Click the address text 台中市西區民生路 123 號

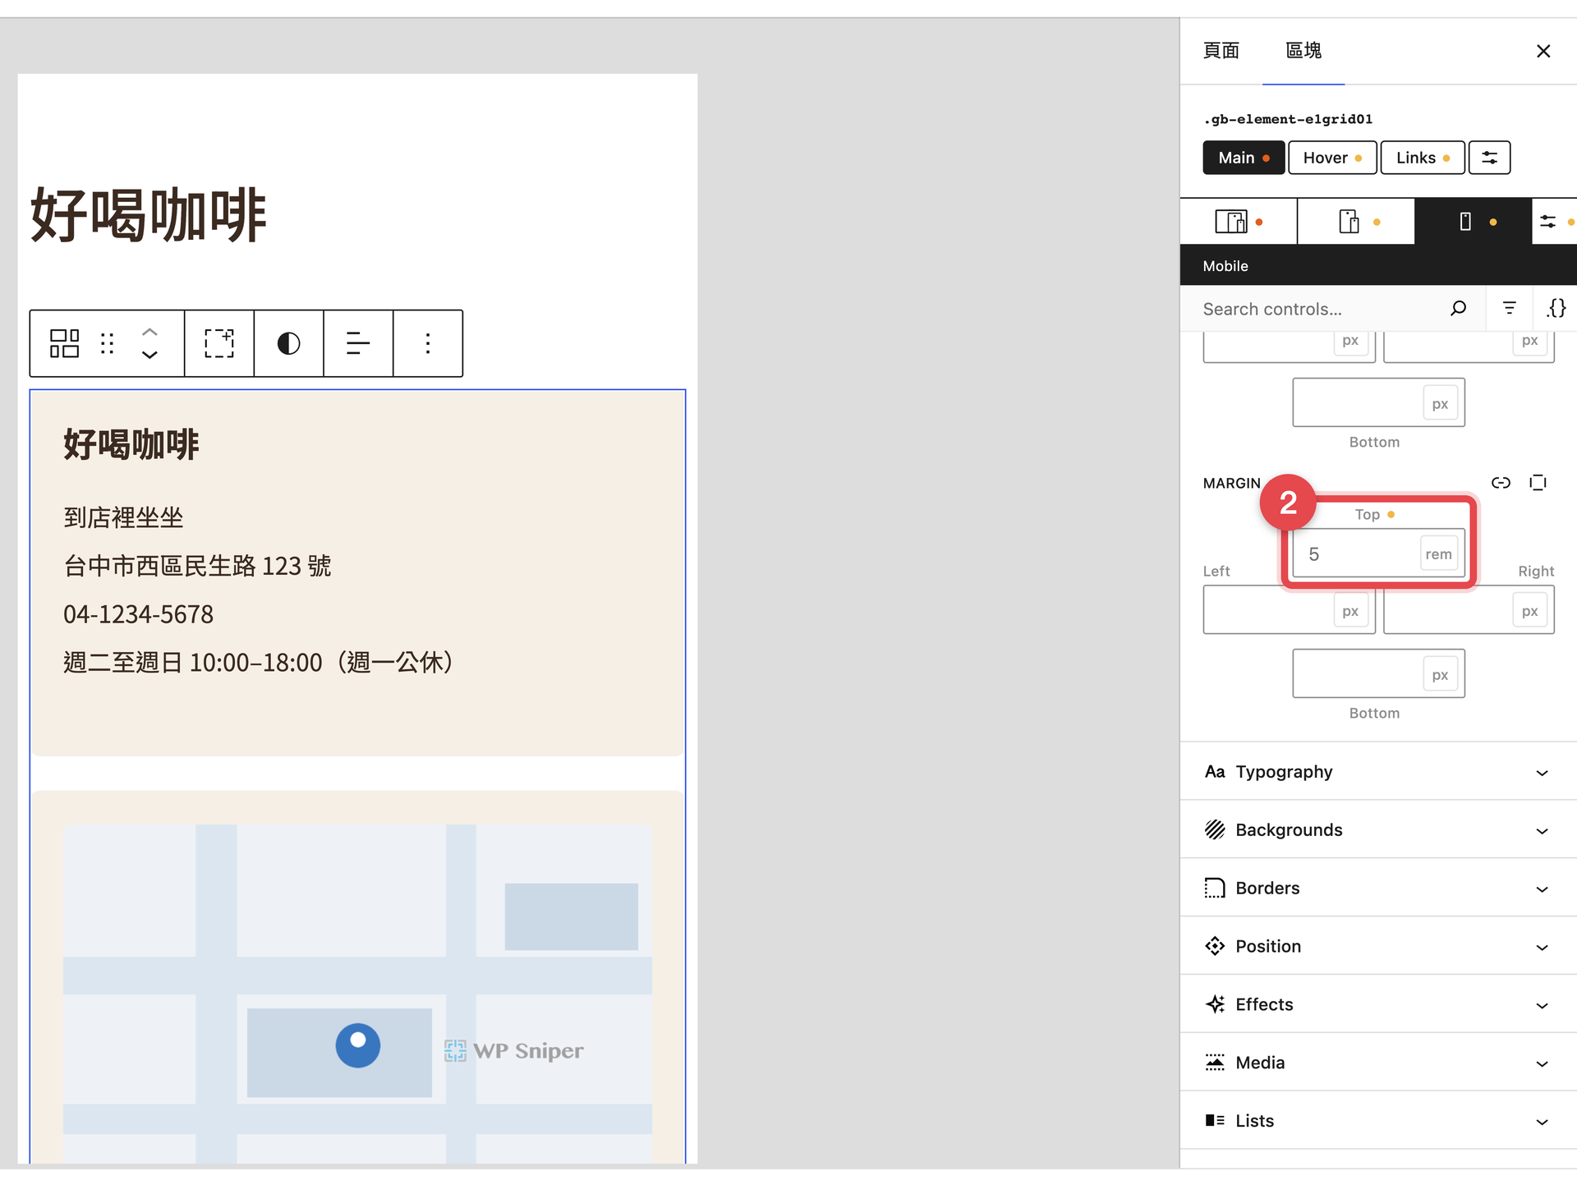(x=197, y=566)
